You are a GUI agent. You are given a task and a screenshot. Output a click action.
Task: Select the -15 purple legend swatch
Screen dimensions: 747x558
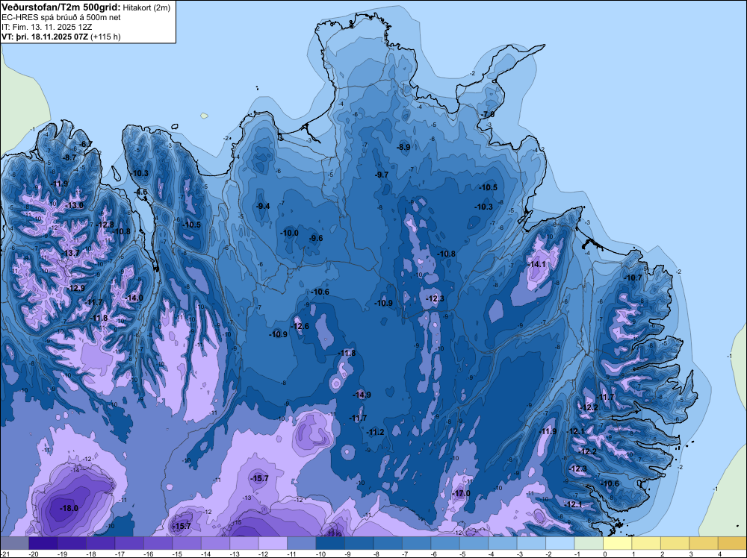pos(187,543)
